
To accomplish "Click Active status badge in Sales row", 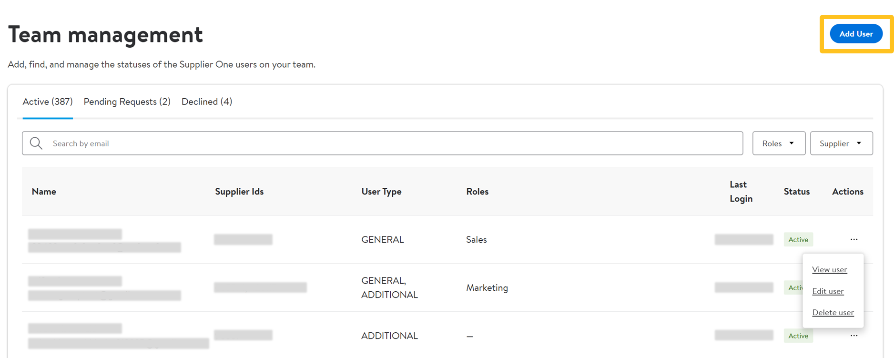I will 798,239.
